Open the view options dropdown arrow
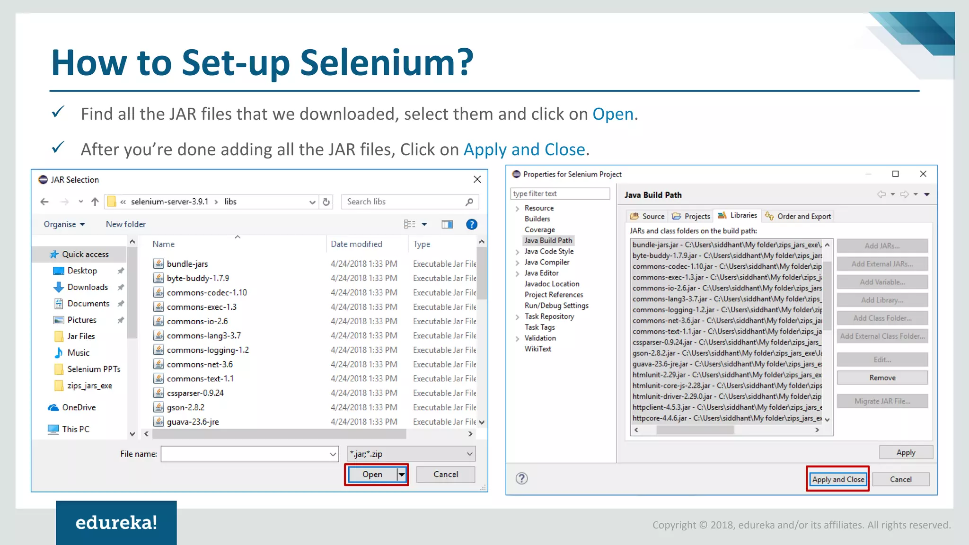 click(424, 224)
